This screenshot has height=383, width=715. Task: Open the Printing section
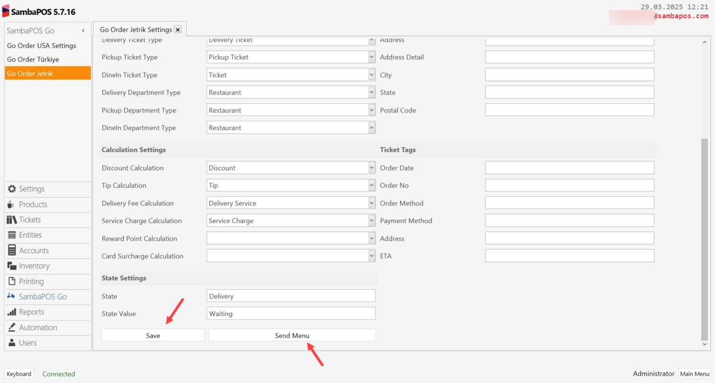tap(30, 281)
